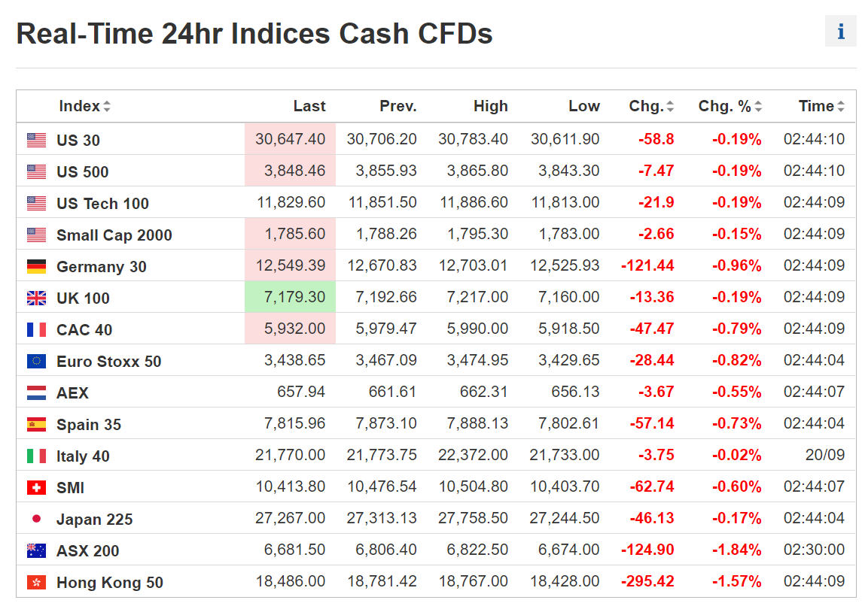Viewport: 862px width, 603px height.
Task: Click the low value 18,428.00
Action: (x=565, y=581)
